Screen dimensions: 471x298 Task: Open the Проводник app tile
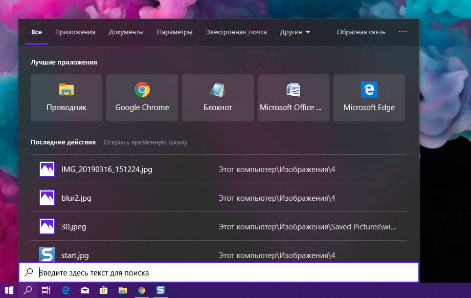[x=66, y=98]
